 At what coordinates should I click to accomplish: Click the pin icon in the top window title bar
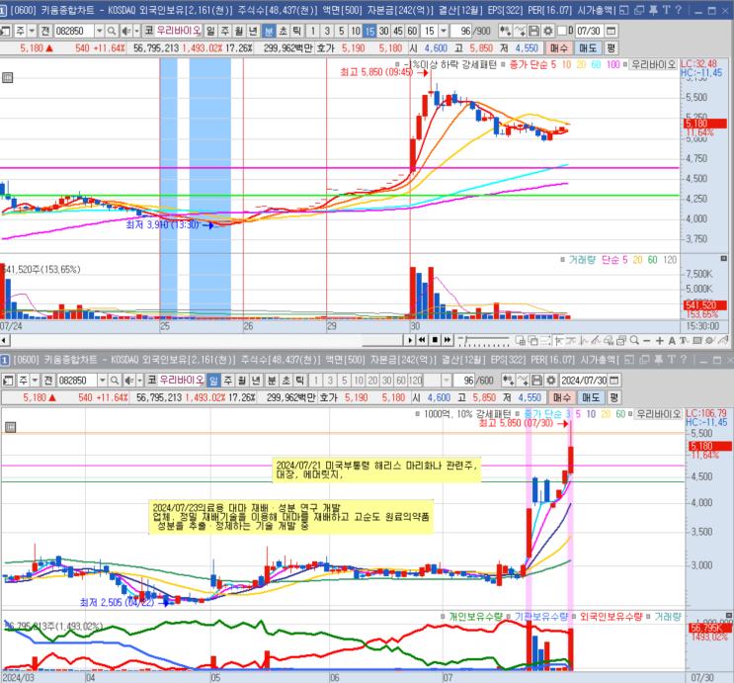(x=653, y=10)
